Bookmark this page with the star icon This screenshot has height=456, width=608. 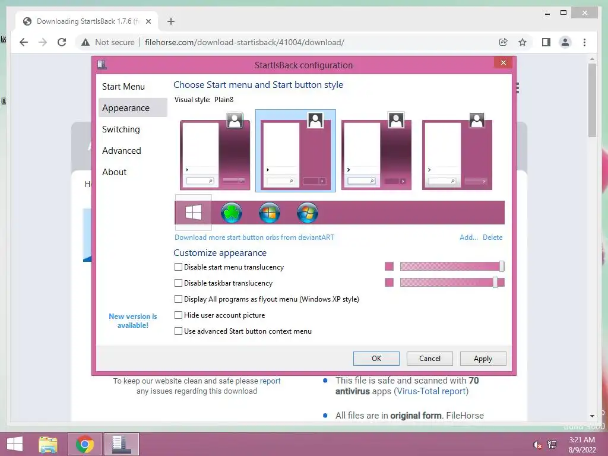(522, 42)
